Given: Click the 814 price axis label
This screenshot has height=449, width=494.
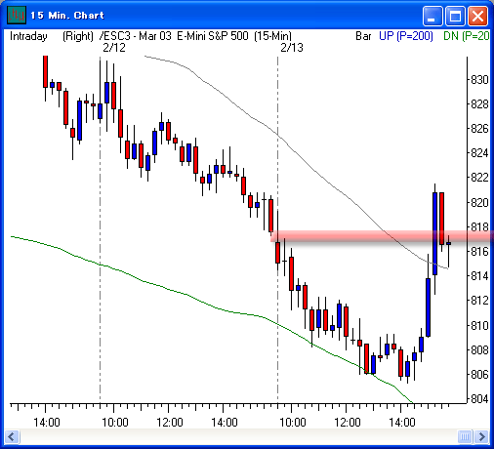Looking at the screenshot, I should tap(479, 276).
